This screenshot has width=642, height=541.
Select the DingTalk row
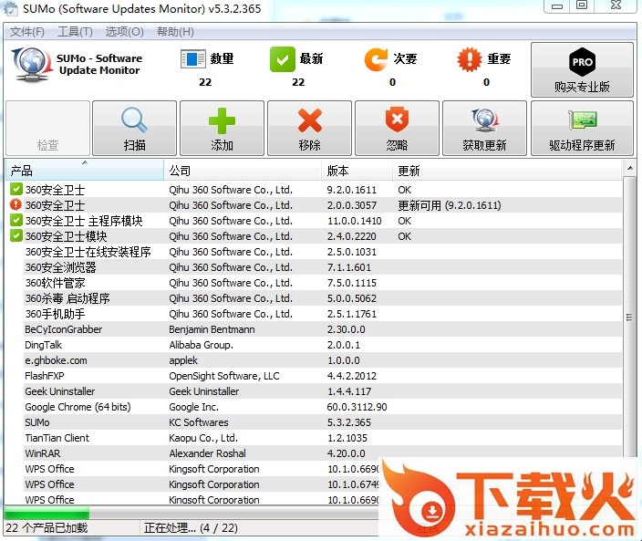[x=314, y=345]
